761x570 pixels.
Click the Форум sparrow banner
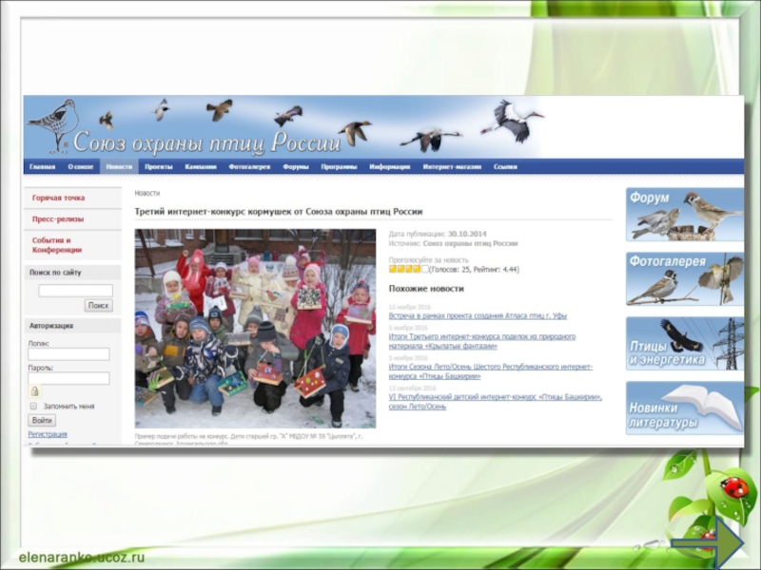pyautogui.click(x=684, y=214)
